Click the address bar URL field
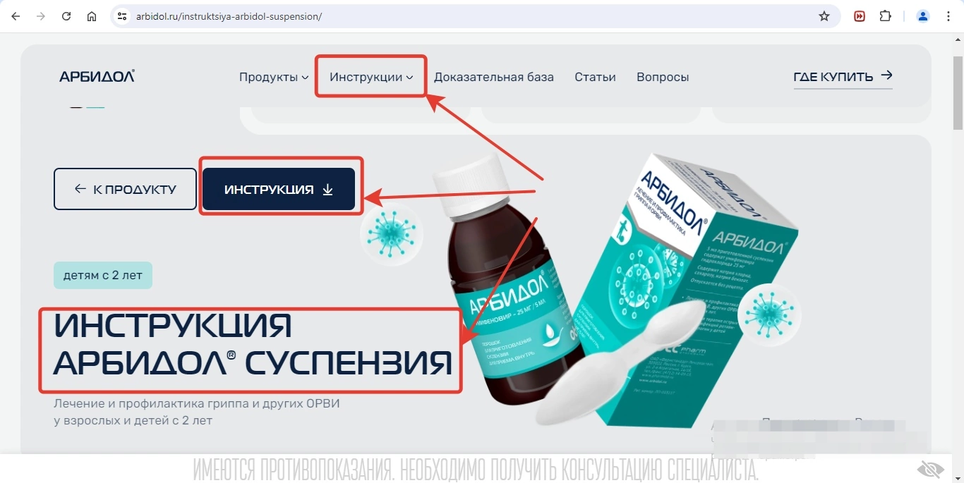 coord(466,16)
